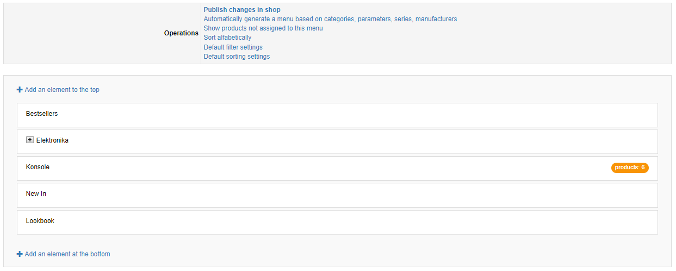Click the plus icon beside Add an element at the bottom
Screen dimensions: 676x271
(x=20, y=254)
